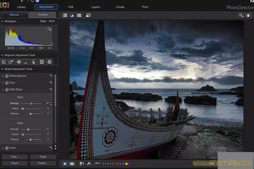Collapse the Global Adjustment Tools section
254x169 pixels.
(2, 69)
